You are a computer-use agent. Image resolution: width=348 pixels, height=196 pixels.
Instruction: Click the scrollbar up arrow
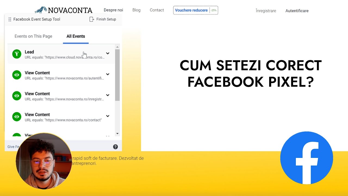117,47
